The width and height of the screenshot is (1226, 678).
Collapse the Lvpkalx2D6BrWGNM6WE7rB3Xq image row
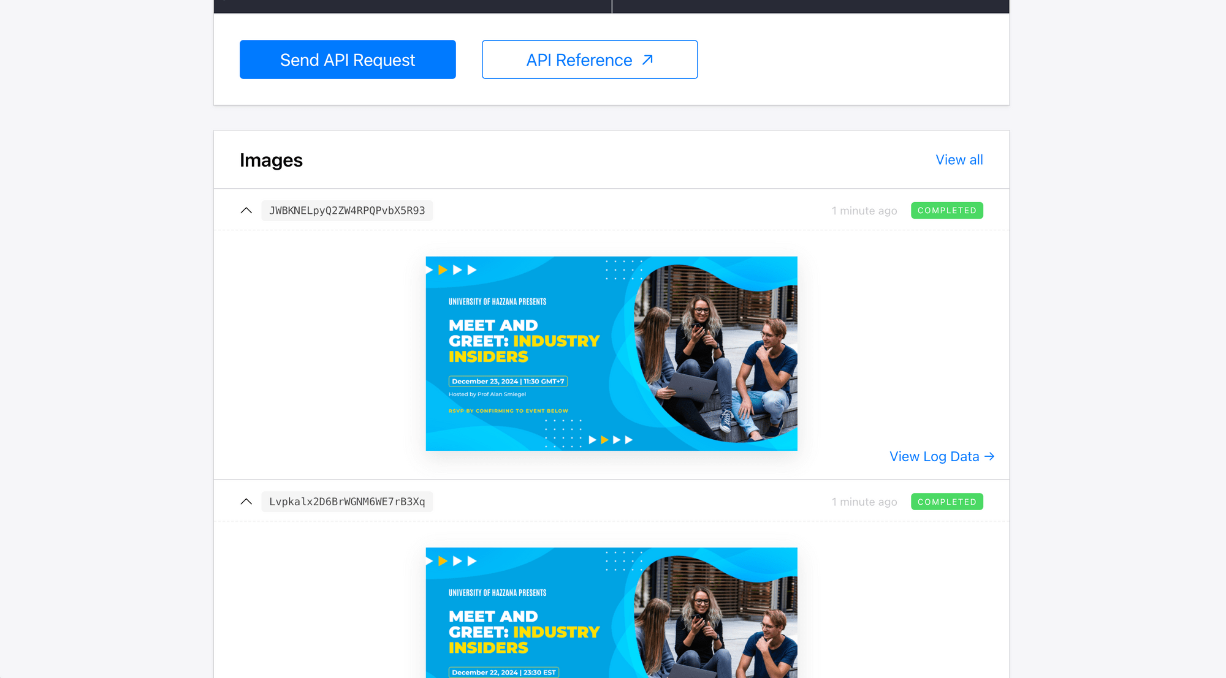point(246,502)
